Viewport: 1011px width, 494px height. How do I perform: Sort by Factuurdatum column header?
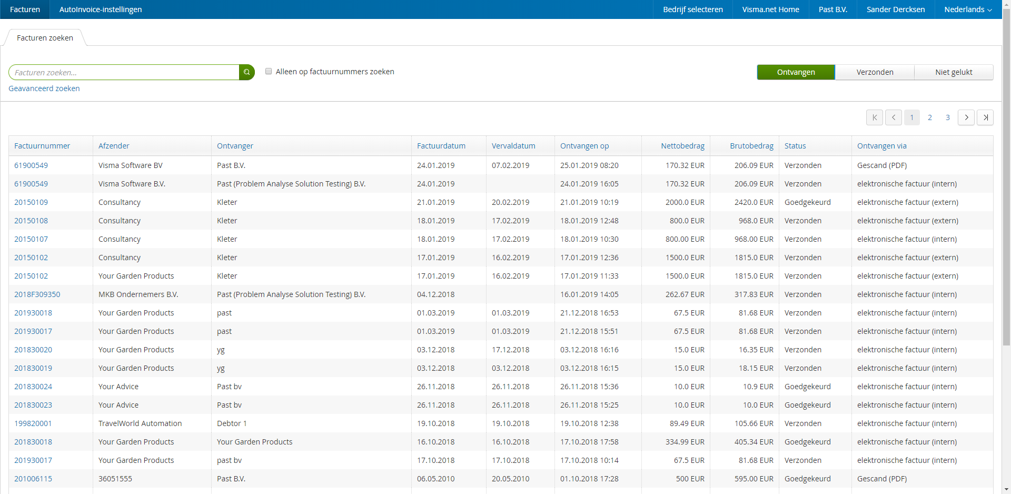[x=441, y=146]
